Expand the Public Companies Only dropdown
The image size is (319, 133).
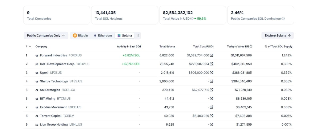coord(46,36)
